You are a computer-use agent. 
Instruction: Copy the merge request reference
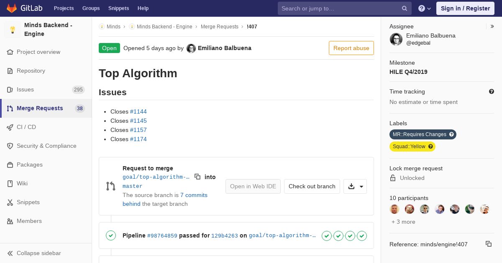point(488,244)
